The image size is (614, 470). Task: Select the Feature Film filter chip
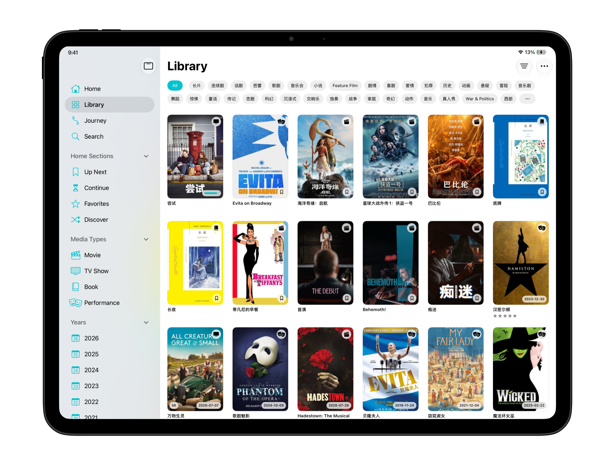tap(345, 86)
